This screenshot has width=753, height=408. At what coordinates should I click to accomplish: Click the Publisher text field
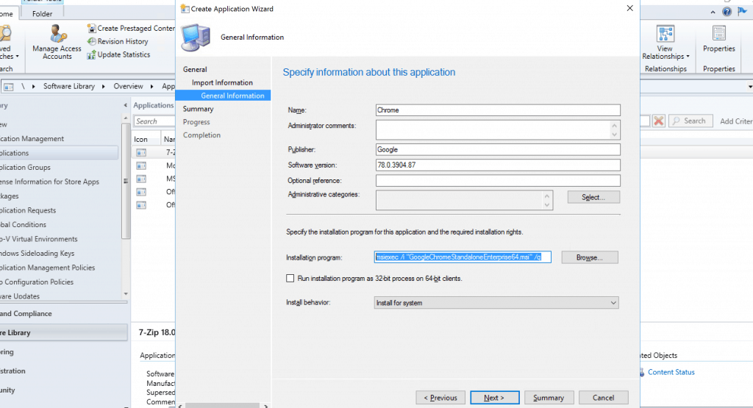click(x=498, y=149)
